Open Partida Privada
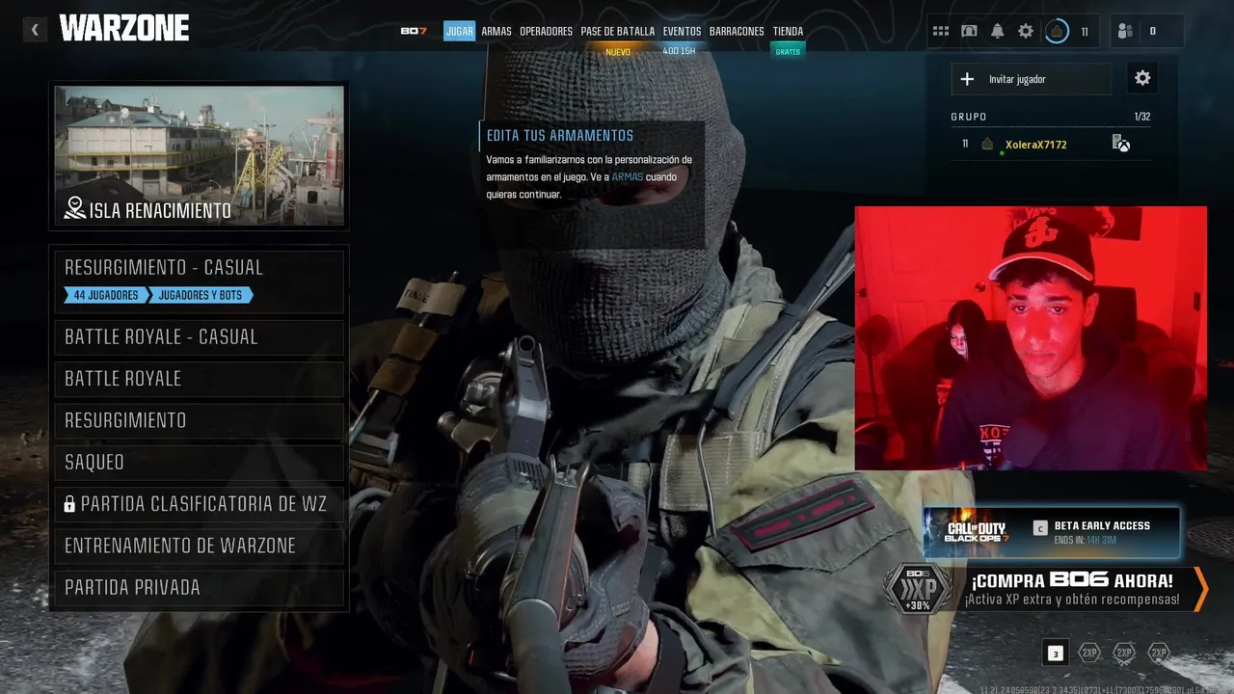 pyautogui.click(x=200, y=587)
